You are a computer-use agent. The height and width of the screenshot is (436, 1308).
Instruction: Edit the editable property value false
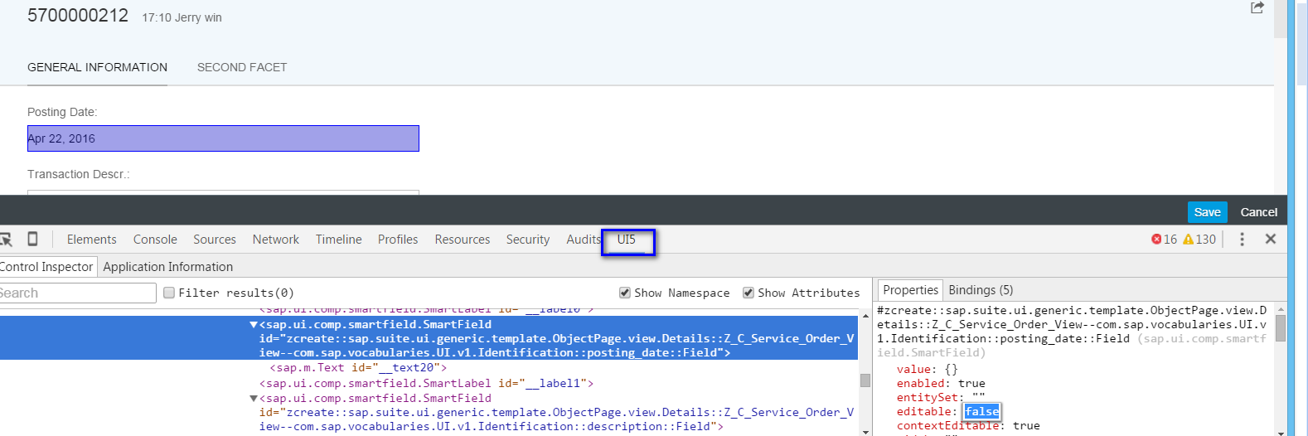(x=981, y=411)
